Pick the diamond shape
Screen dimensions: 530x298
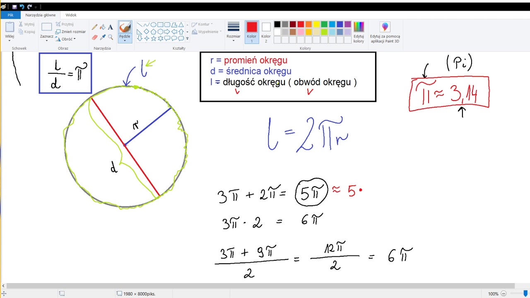tap(146, 31)
